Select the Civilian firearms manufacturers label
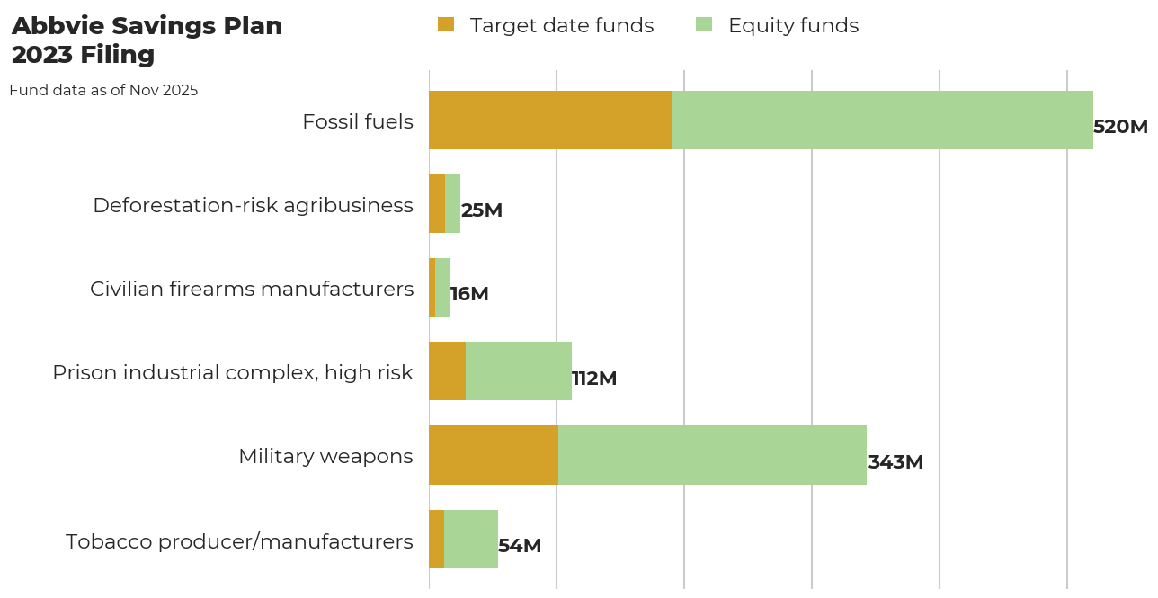Image resolution: width=1158 pixels, height=598 pixels. (251, 289)
